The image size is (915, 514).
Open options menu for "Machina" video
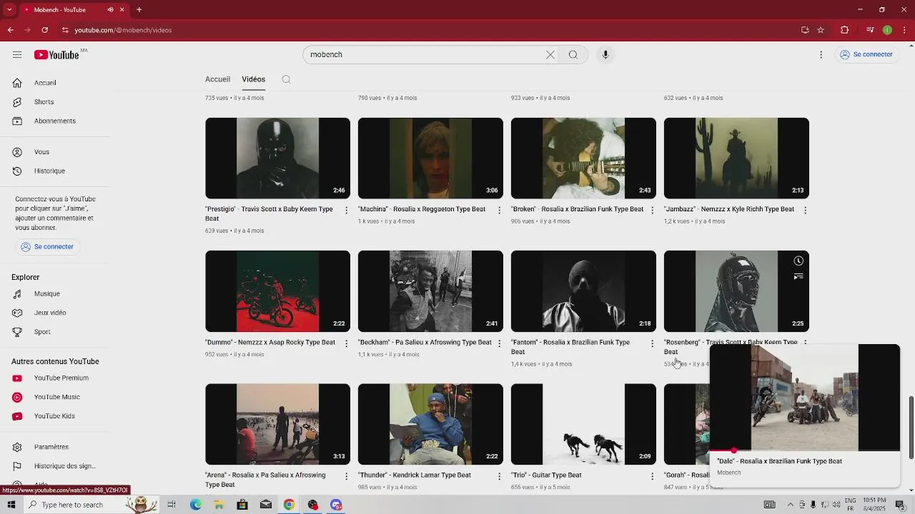coord(500,211)
